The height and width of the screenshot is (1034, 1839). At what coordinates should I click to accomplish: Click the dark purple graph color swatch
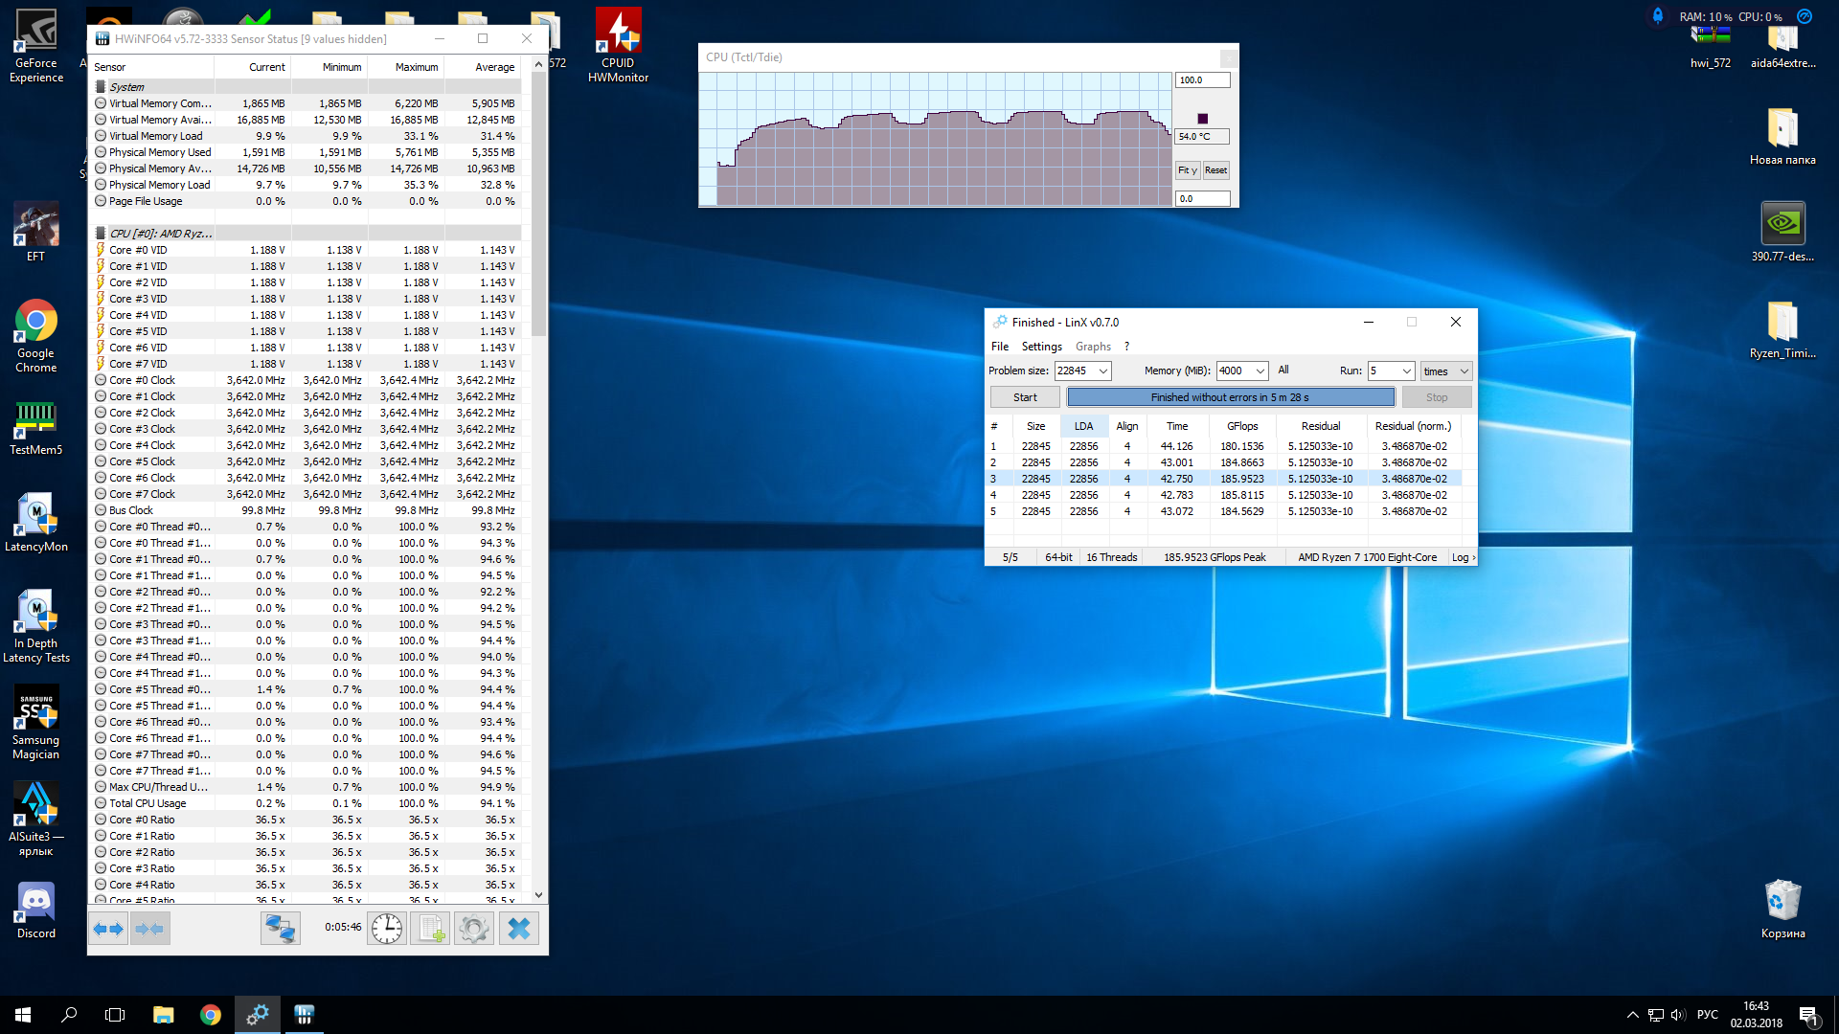coord(1203,119)
